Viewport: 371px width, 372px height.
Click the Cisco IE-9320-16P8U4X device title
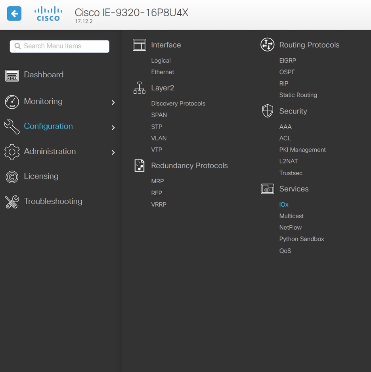[x=132, y=13]
